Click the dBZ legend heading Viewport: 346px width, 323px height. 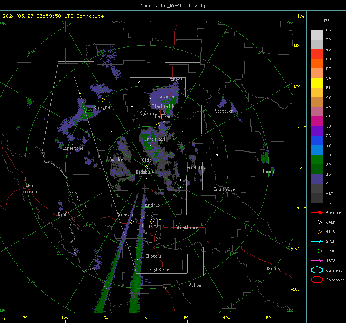(x=326, y=20)
